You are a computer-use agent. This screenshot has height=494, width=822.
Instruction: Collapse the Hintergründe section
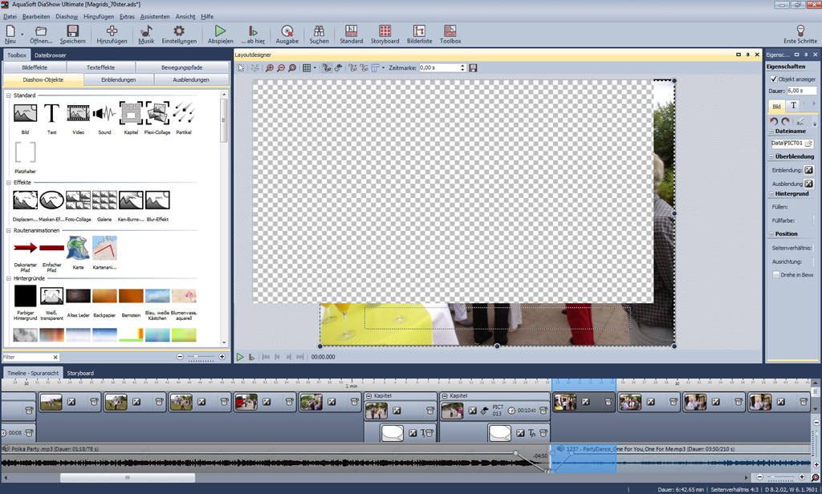point(9,278)
